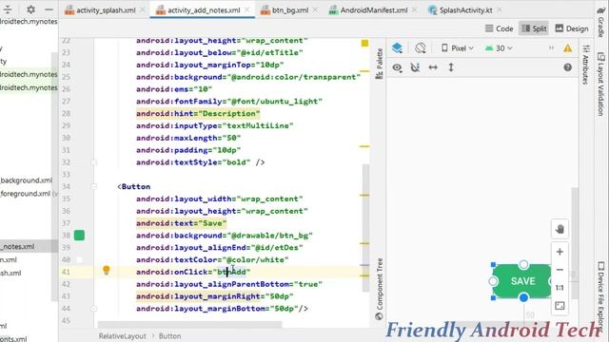The height and width of the screenshot is (342, 609).
Task: Click the yellow lightbulb intention icon
Action: pyautogui.click(x=106, y=270)
